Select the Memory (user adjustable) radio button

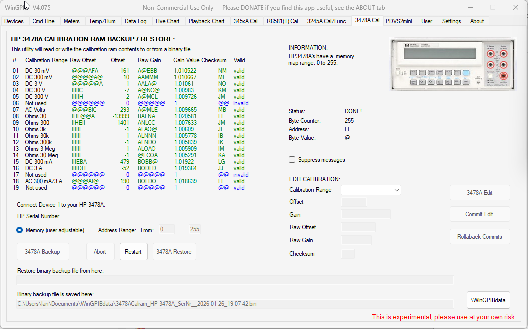click(x=20, y=230)
